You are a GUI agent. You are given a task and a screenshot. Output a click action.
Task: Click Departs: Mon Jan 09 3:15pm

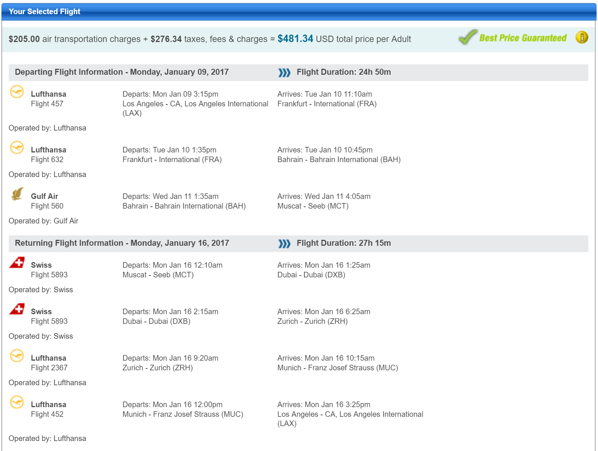170,94
